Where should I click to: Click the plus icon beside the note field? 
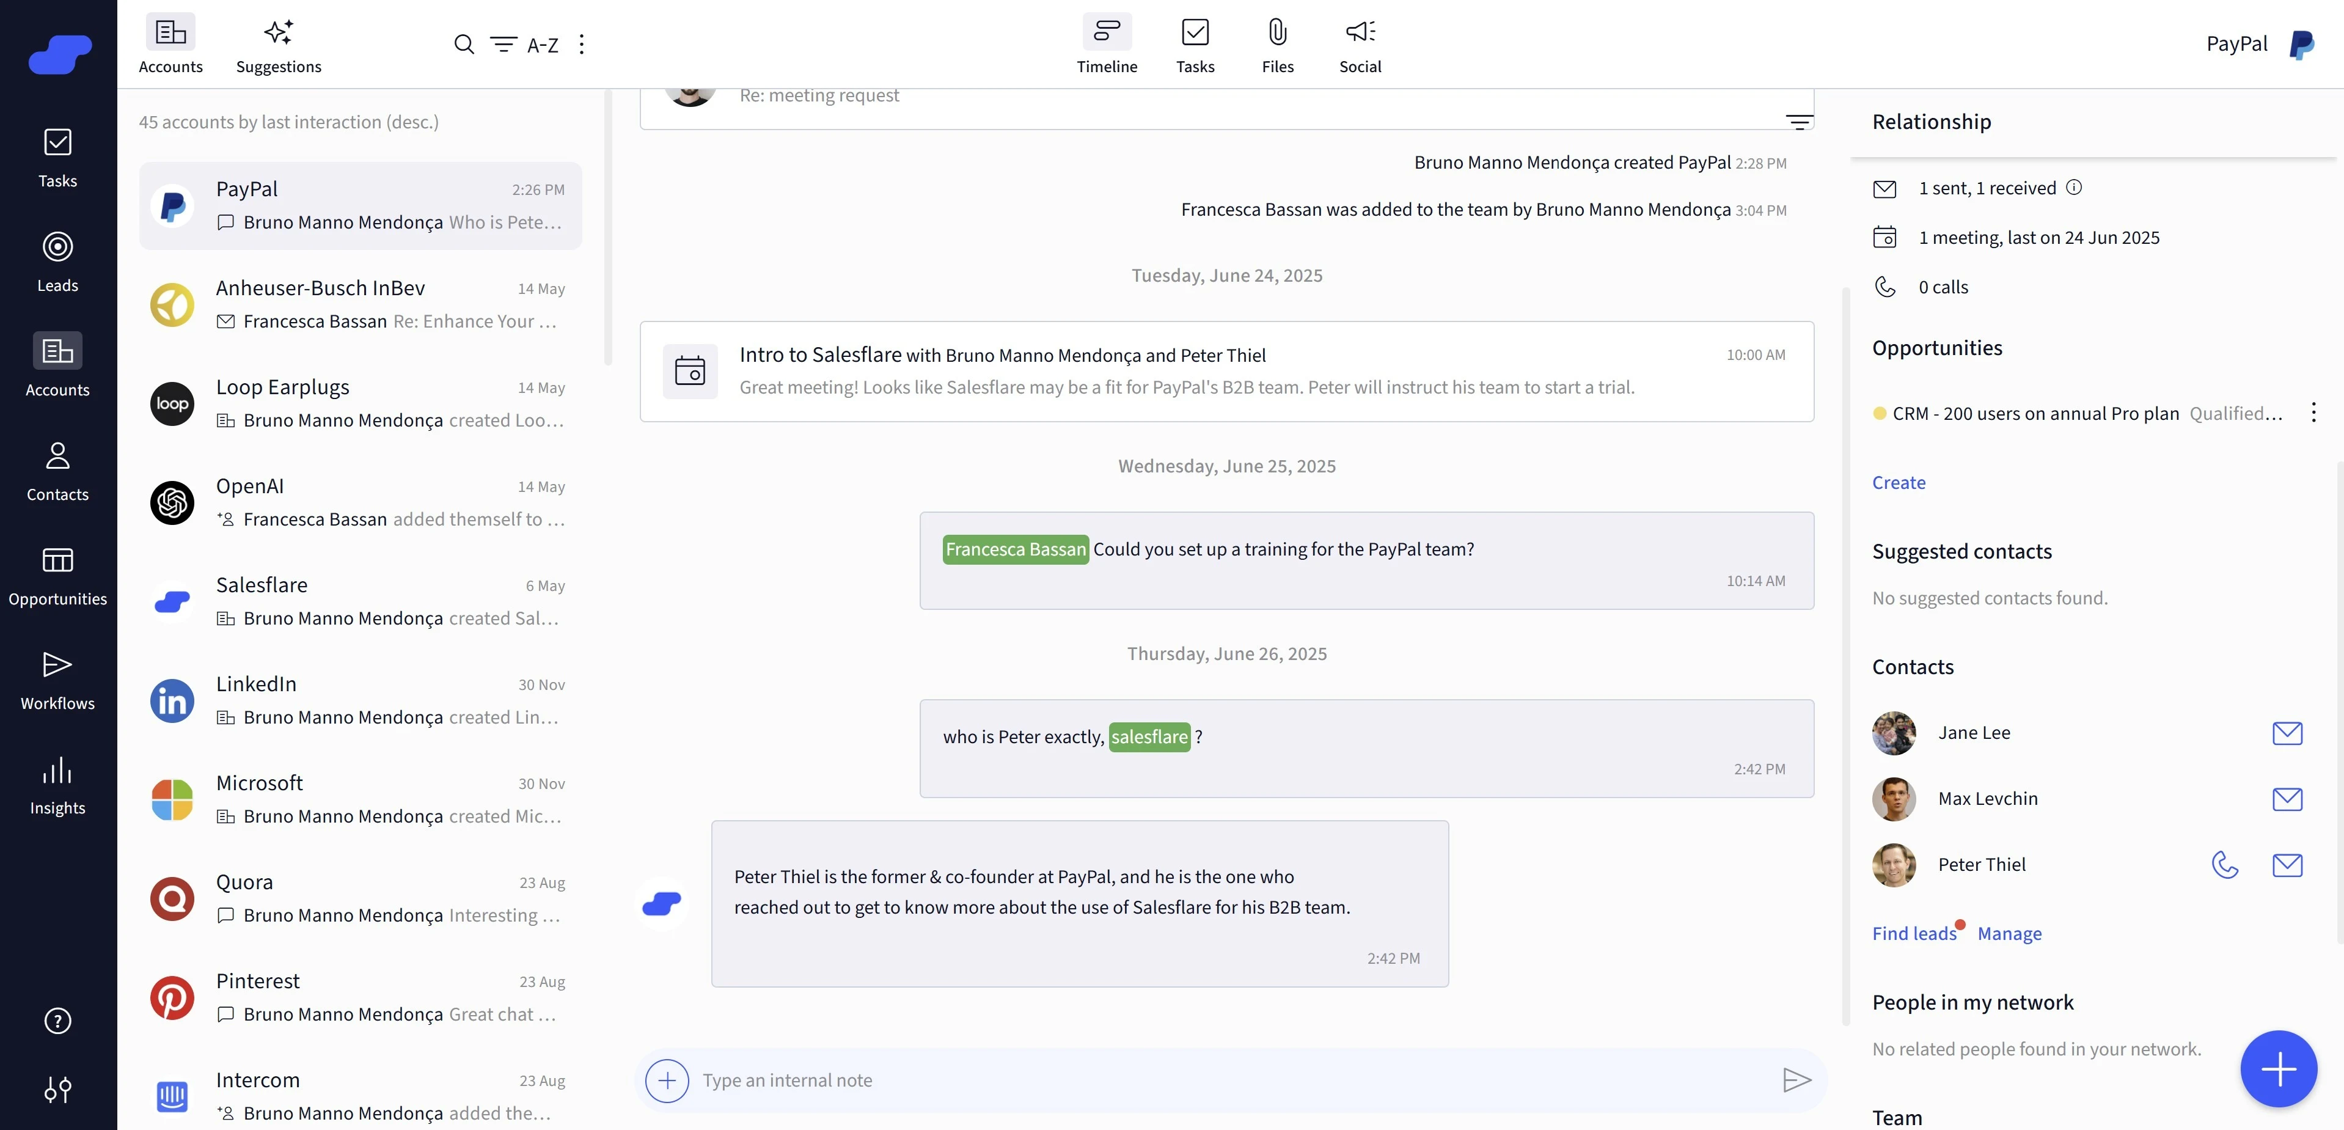(667, 1080)
